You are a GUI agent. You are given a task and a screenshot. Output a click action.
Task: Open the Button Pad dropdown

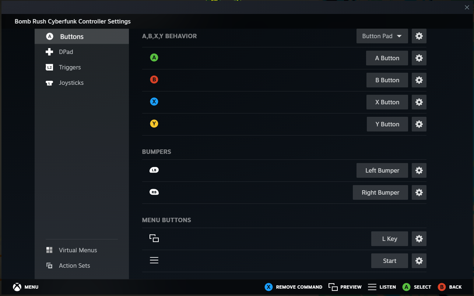click(x=382, y=36)
